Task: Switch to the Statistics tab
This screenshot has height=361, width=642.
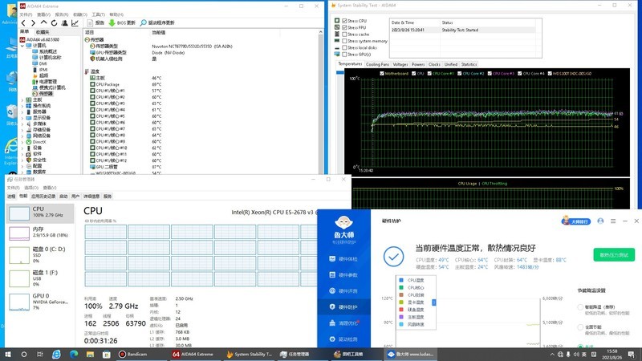Action: click(x=469, y=64)
